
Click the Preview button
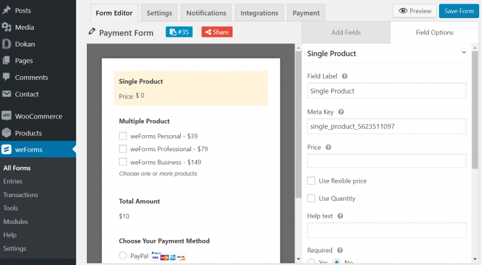415,11
